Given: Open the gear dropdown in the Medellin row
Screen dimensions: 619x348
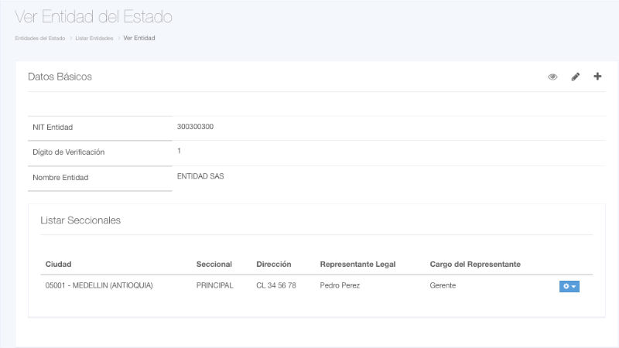Looking at the screenshot, I should pyautogui.click(x=569, y=286).
